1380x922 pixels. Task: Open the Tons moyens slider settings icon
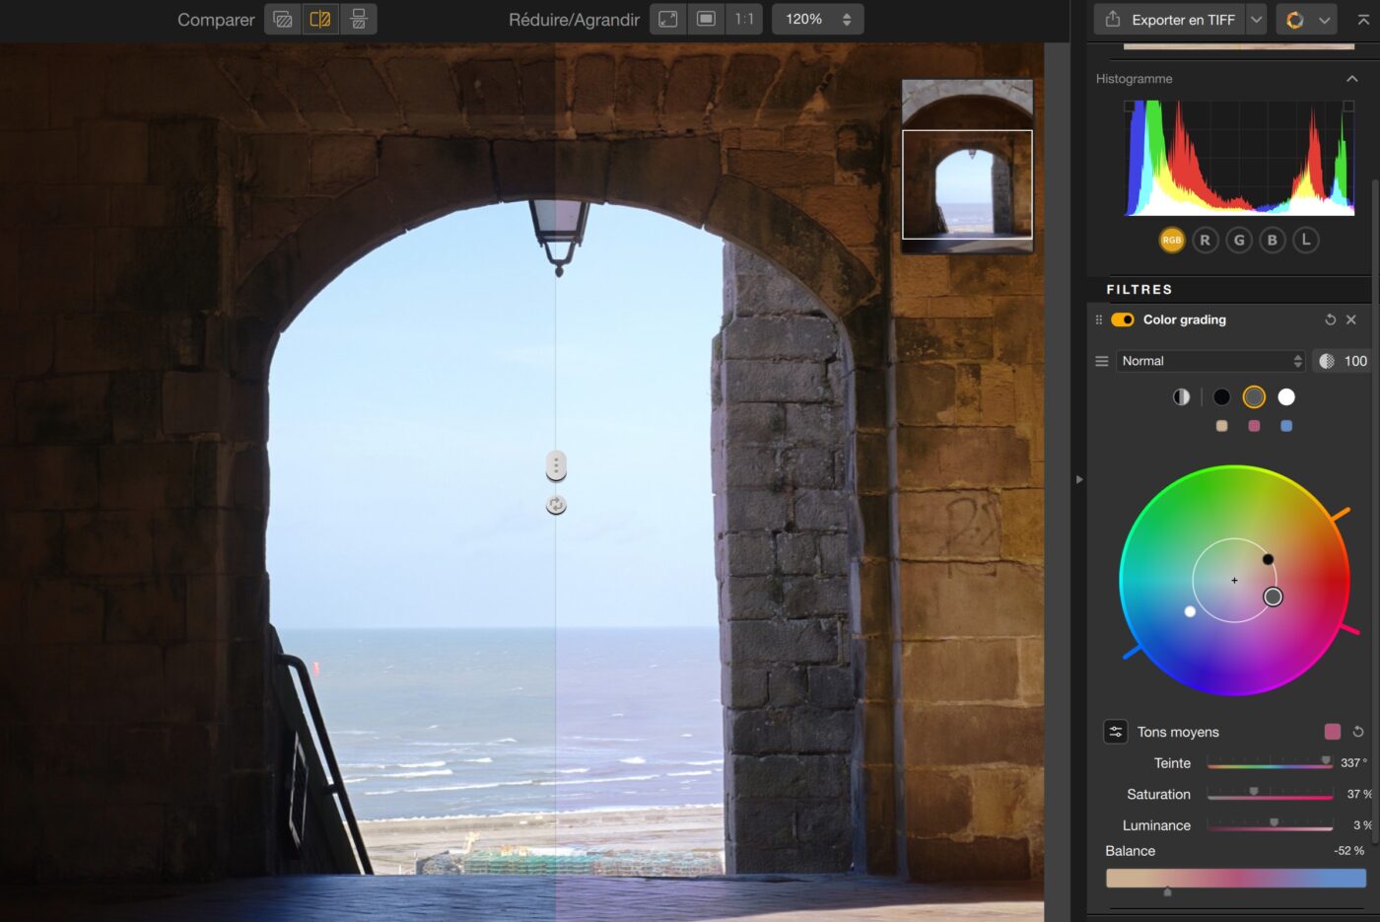[x=1115, y=732]
